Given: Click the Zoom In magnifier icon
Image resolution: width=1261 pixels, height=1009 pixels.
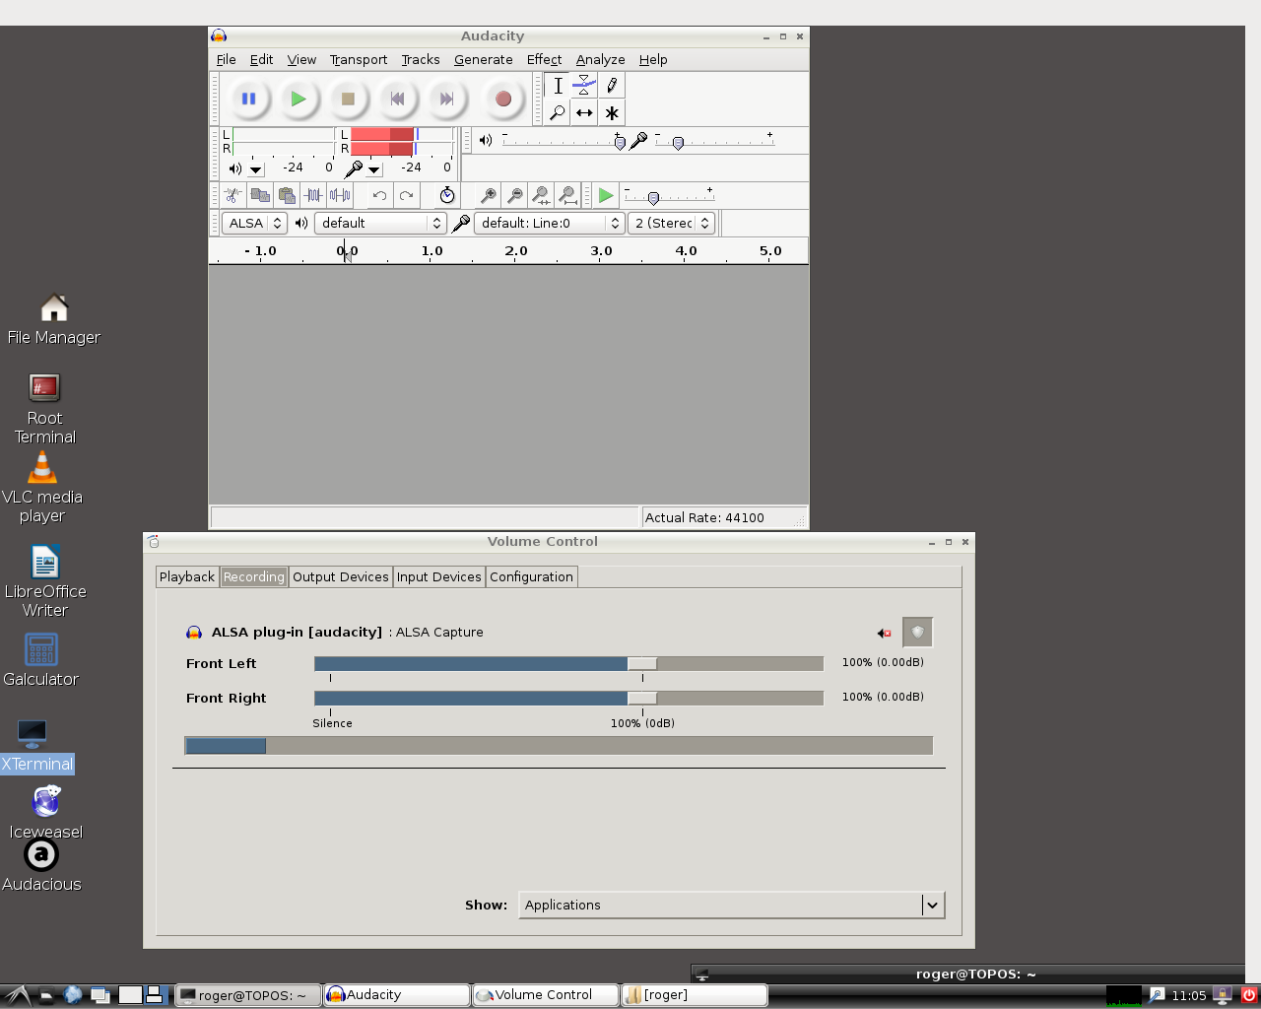Looking at the screenshot, I should [x=487, y=194].
